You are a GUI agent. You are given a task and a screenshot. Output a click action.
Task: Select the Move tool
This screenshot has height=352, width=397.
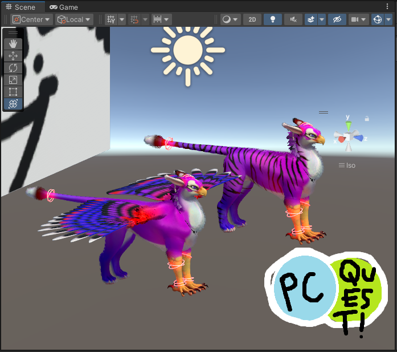(13, 56)
